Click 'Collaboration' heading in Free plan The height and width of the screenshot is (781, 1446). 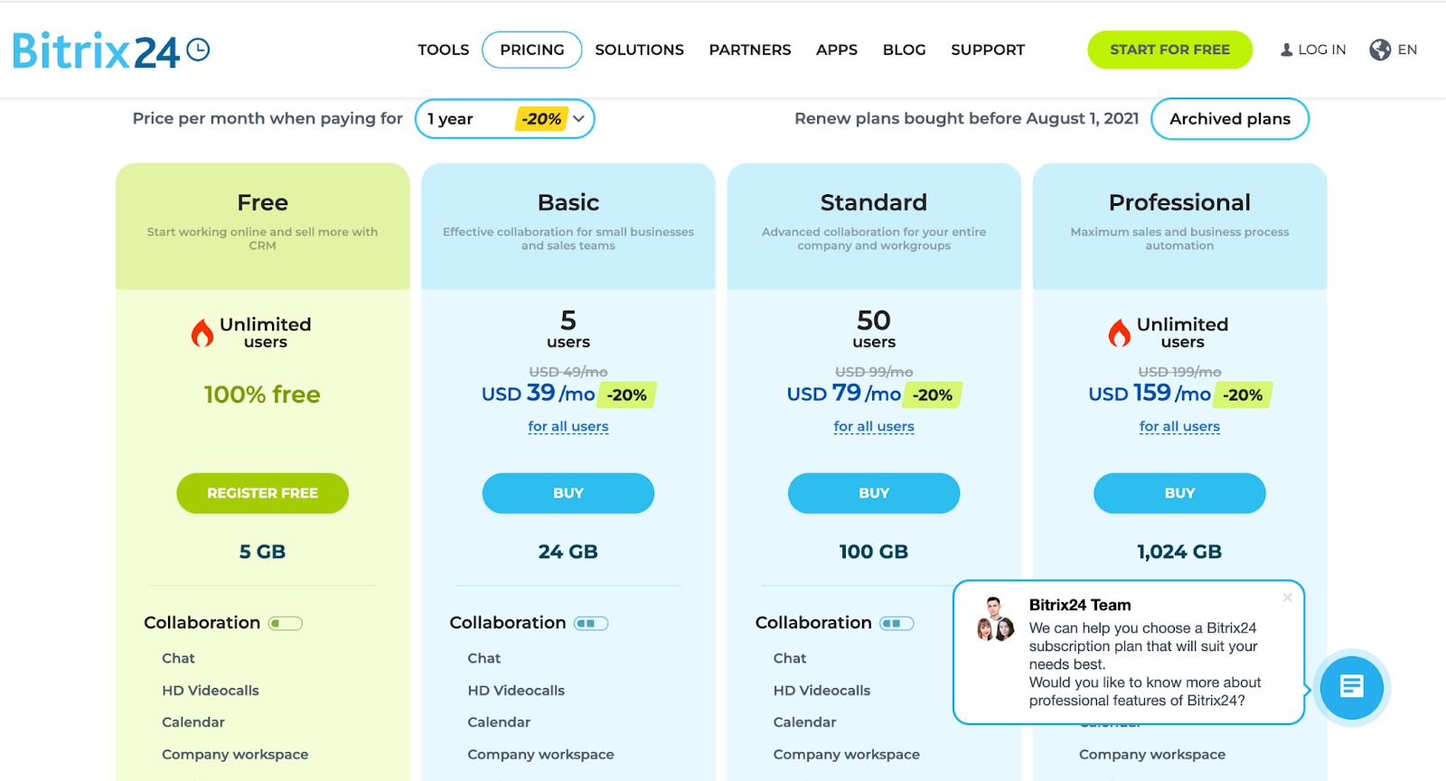click(x=202, y=623)
